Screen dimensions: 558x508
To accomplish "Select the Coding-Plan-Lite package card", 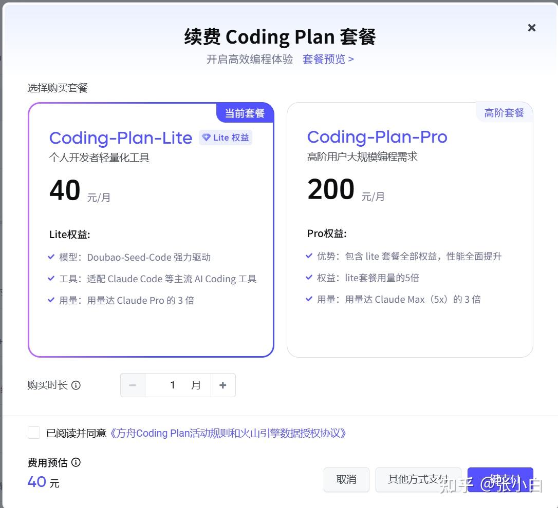I will click(151, 230).
